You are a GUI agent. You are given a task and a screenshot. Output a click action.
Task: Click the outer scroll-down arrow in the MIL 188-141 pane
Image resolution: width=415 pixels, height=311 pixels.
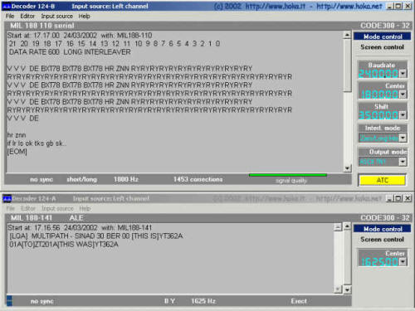[x=347, y=289]
